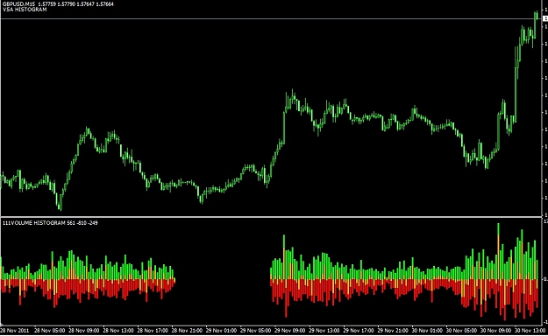Click the '28 Nov 05:00' time label
This screenshot has height=336, width=548.
tap(49, 330)
